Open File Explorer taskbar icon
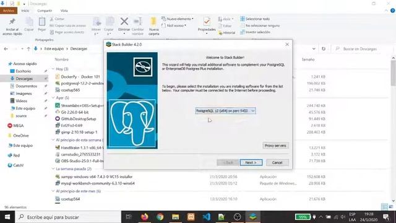The image size is (396, 223). coord(175,217)
